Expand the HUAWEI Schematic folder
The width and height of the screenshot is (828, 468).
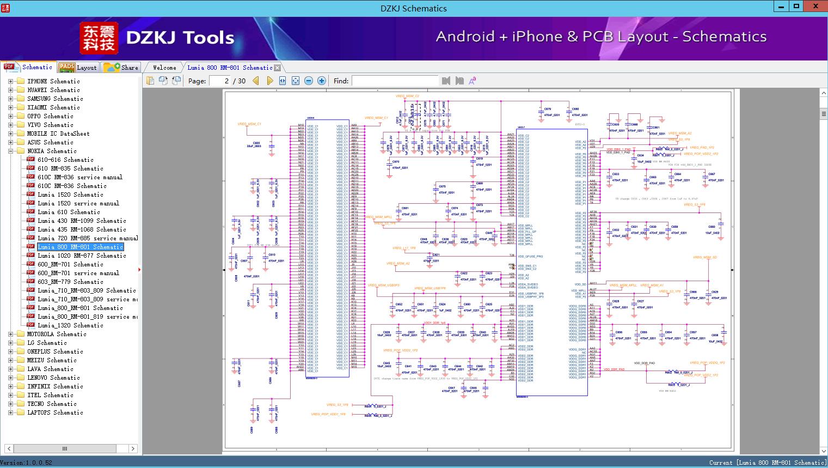click(10, 90)
